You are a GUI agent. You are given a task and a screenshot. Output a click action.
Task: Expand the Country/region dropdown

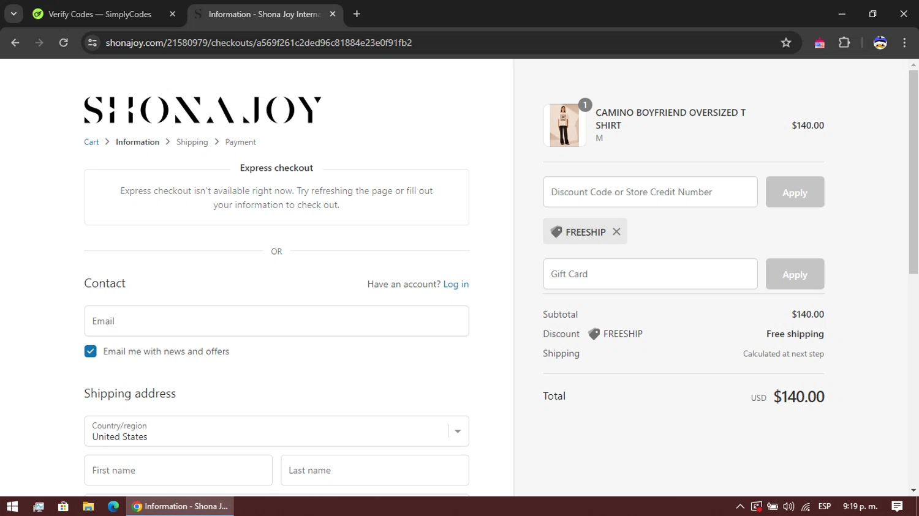point(276,432)
